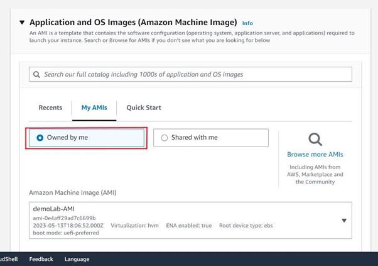Open CloudShell from the bottom bar
Viewport: 378px width, 266px height.
(9, 259)
